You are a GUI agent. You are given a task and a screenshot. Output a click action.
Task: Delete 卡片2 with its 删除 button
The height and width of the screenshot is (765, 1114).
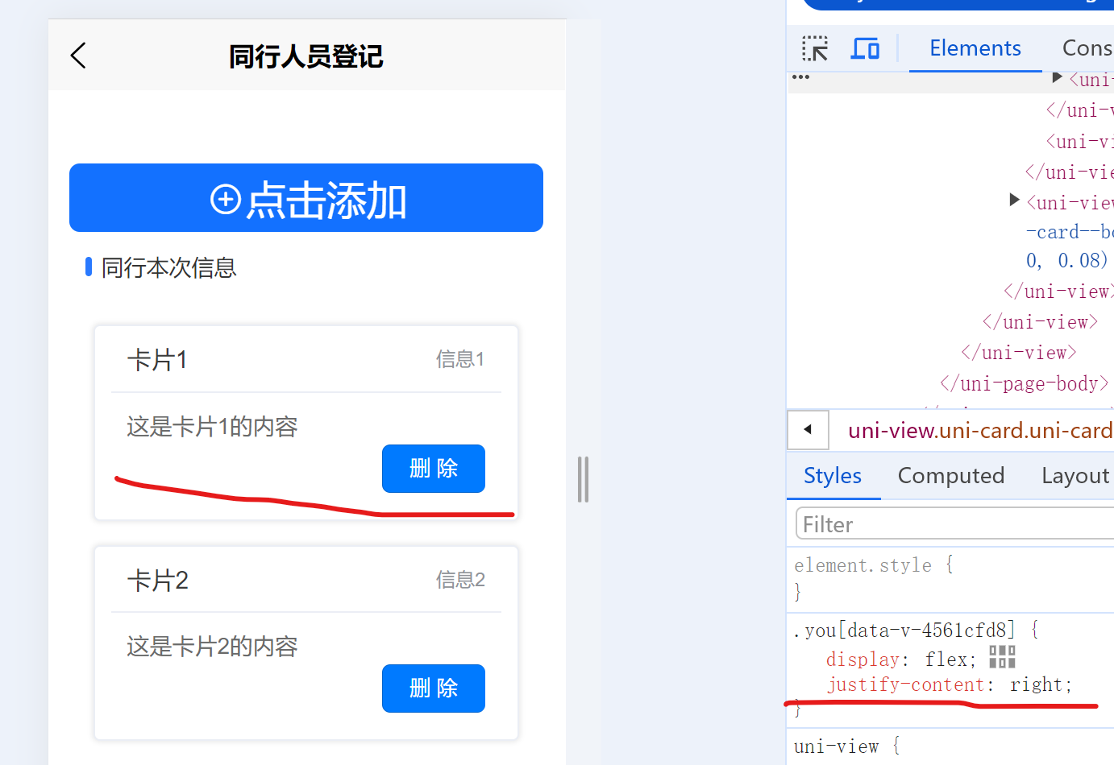click(434, 688)
